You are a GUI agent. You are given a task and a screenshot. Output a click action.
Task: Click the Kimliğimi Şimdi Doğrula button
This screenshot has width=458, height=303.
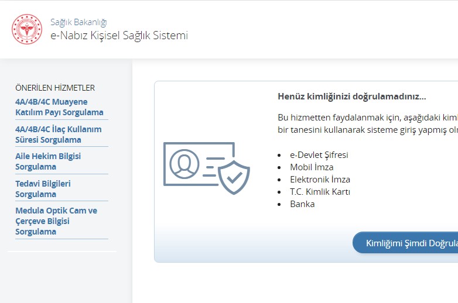pyautogui.click(x=405, y=243)
